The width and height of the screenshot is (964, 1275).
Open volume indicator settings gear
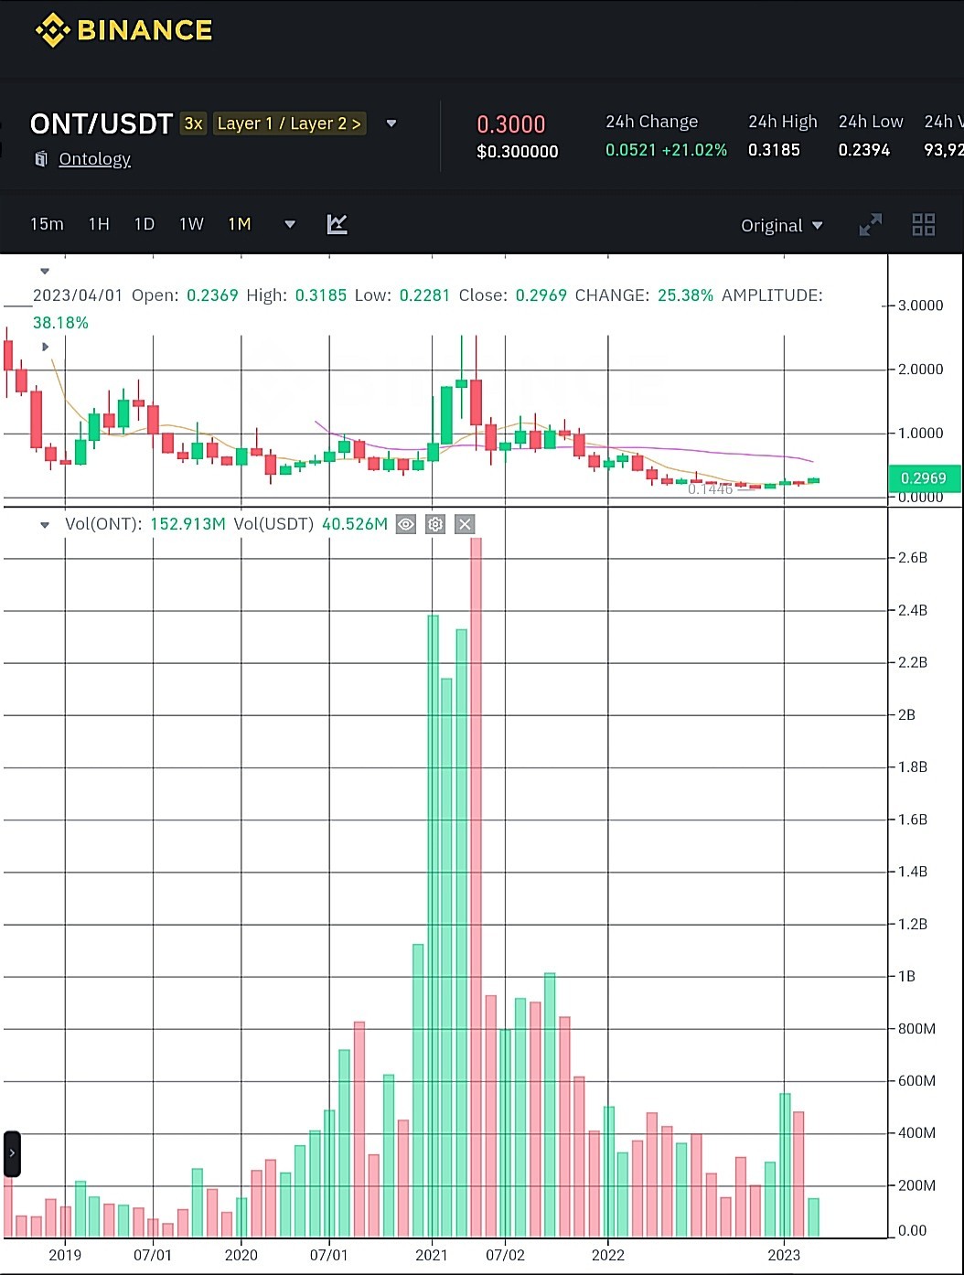click(x=435, y=524)
